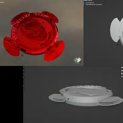Click the Collection | Camera overlay text
Screen dimensions: 123x123
(x=94, y=5)
